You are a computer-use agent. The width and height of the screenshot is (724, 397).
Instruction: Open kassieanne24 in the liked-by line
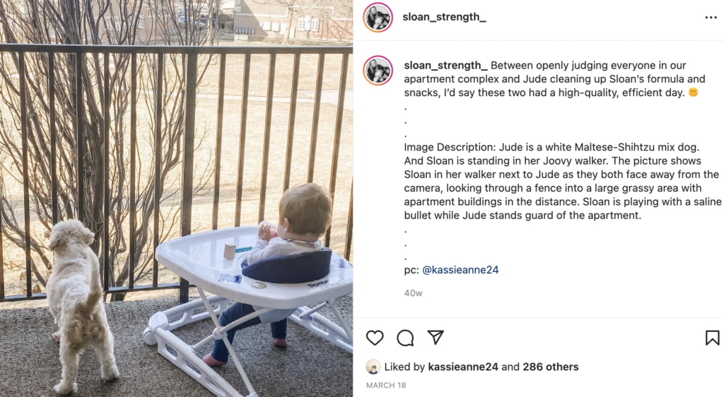click(463, 367)
